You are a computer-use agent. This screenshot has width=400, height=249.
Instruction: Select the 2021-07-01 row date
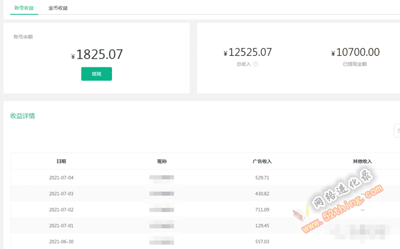(61, 226)
